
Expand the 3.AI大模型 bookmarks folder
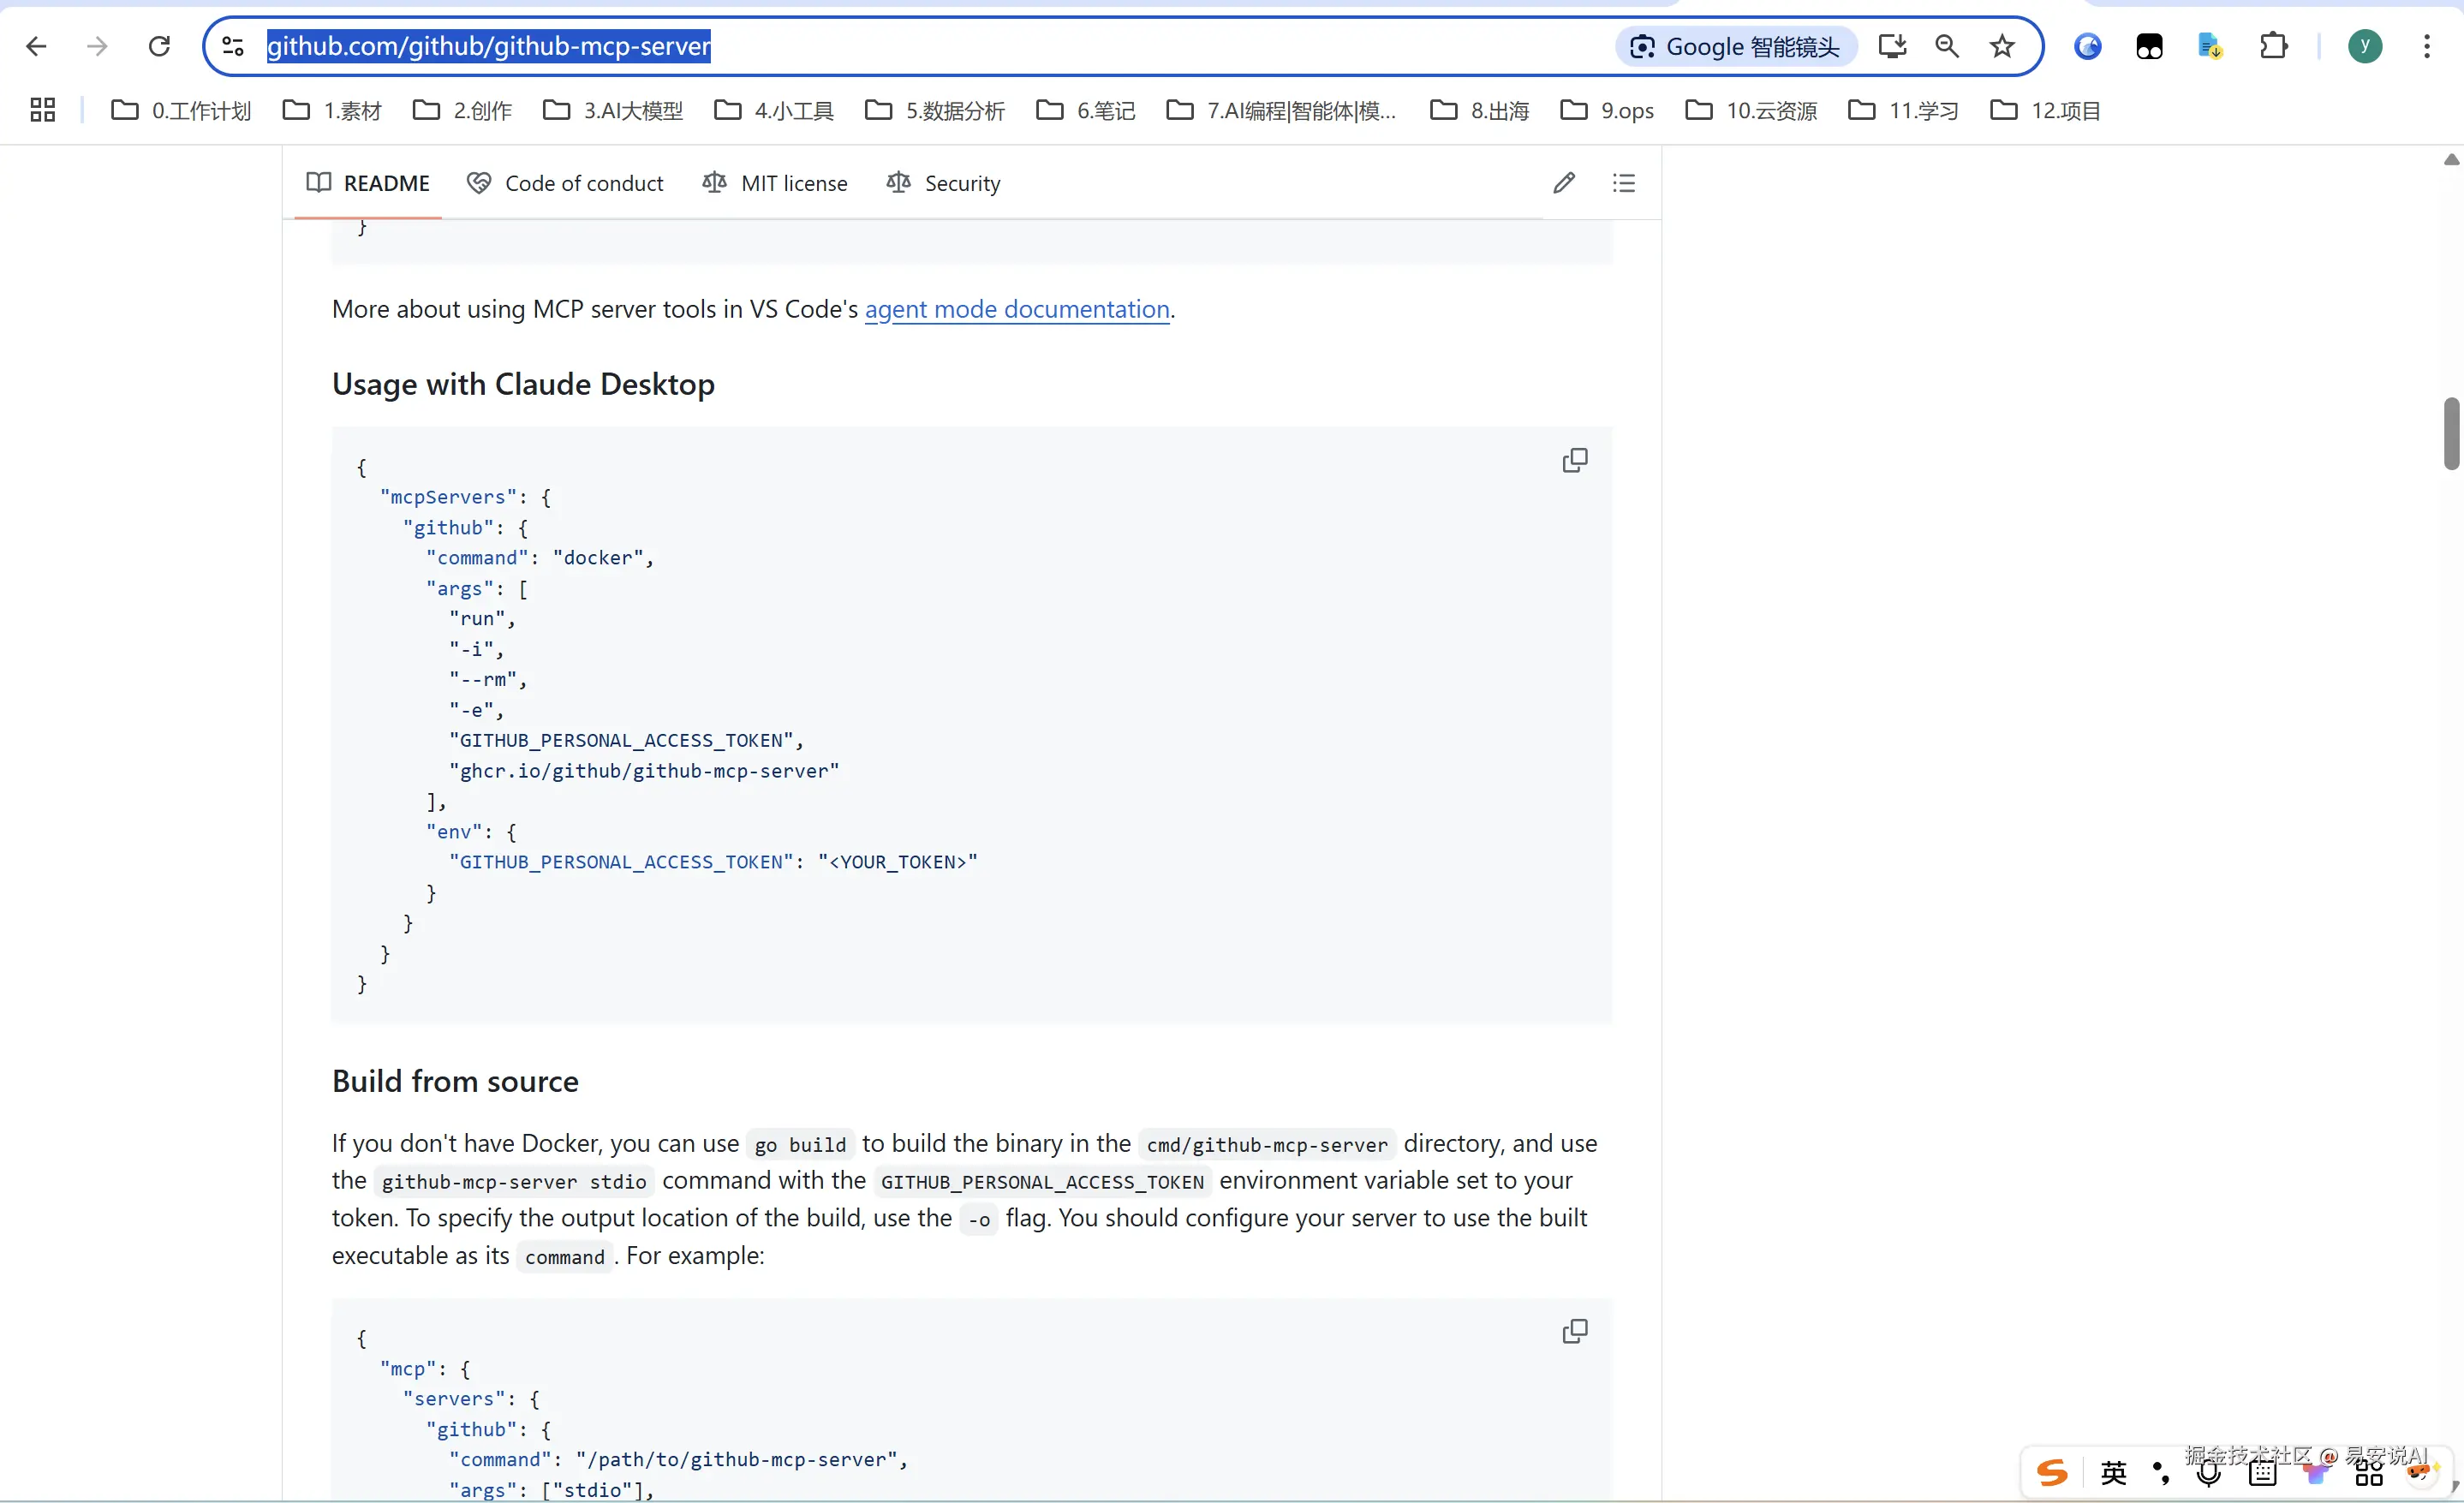[x=613, y=111]
